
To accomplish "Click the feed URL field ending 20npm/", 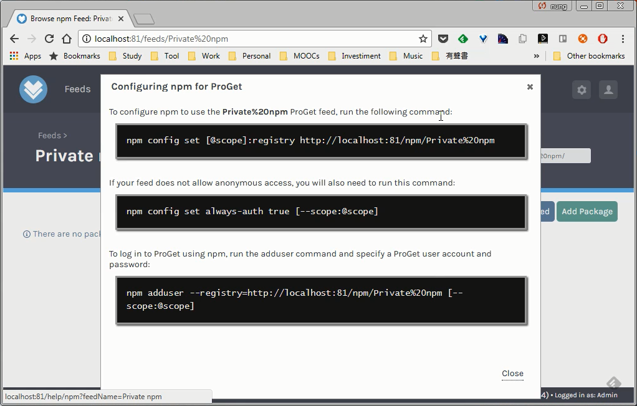I will (565, 156).
